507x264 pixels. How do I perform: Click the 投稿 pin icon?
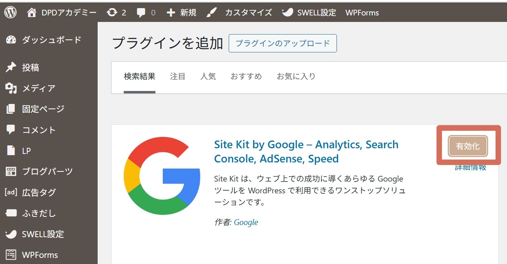(11, 67)
